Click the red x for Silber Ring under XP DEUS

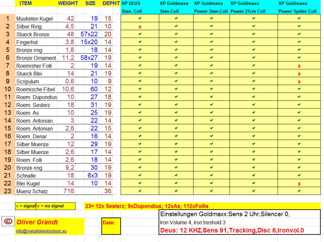point(140,27)
